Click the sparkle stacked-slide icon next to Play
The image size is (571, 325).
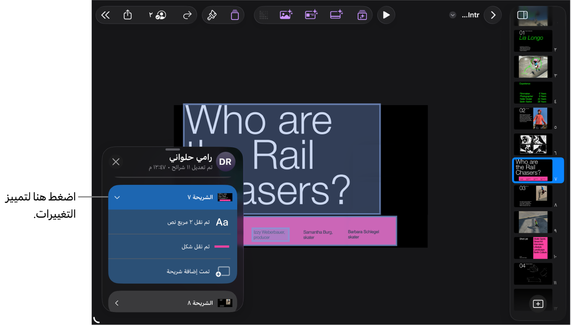coord(361,15)
